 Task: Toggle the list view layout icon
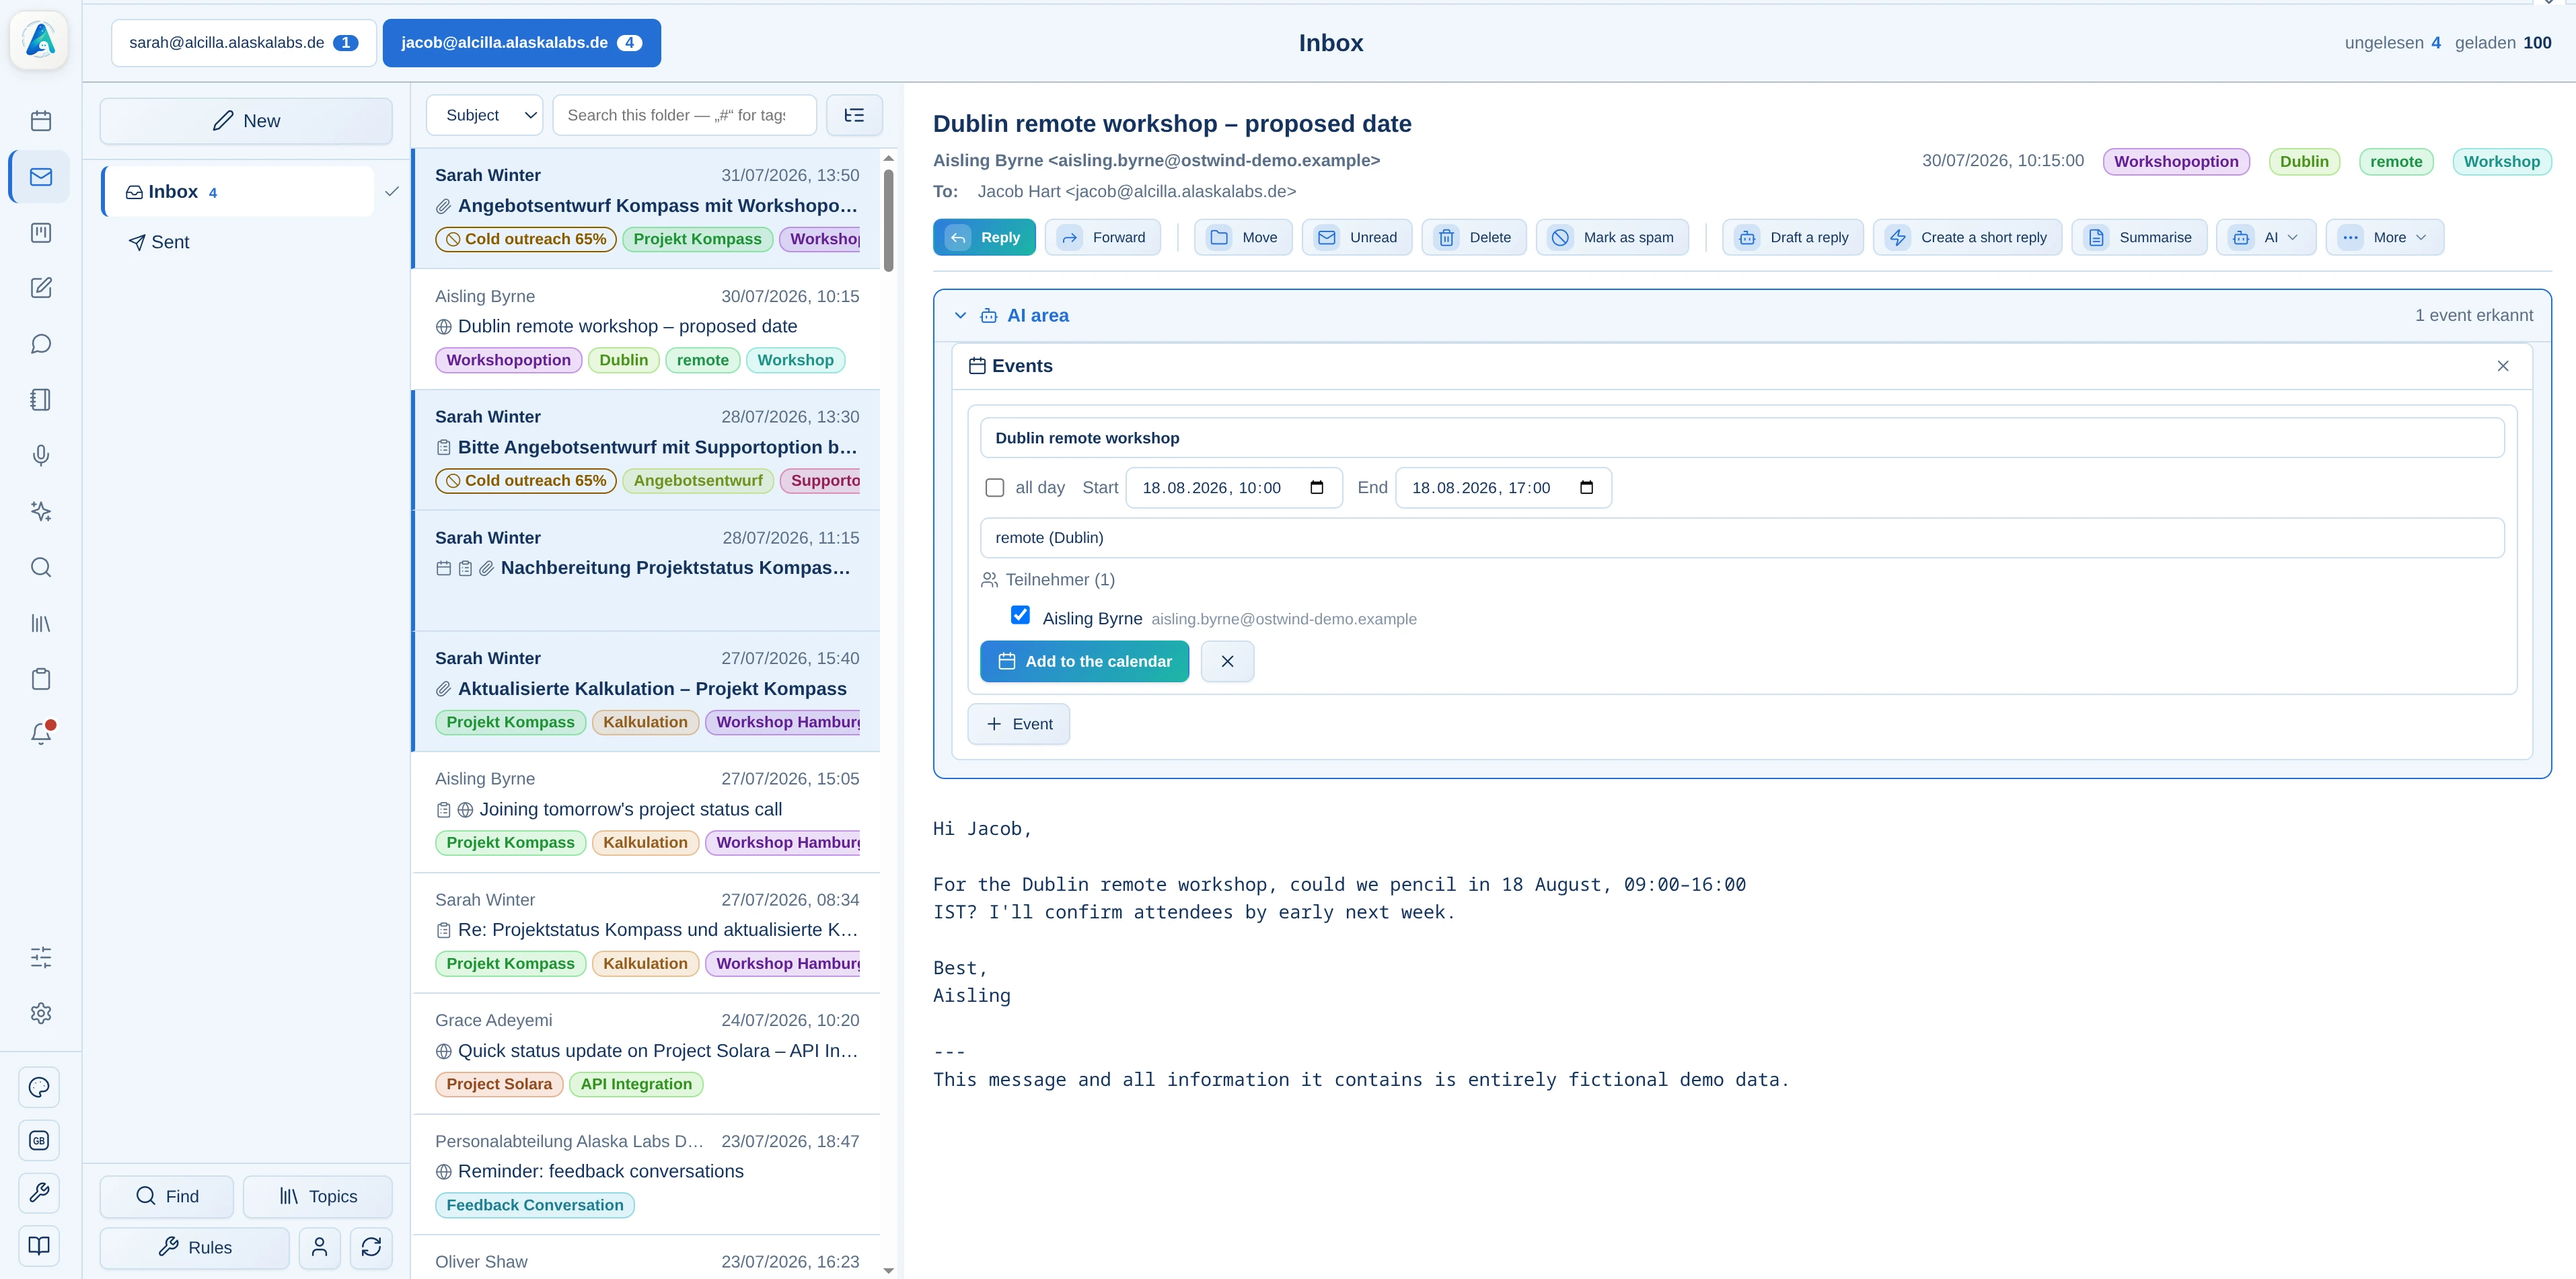pos(854,115)
